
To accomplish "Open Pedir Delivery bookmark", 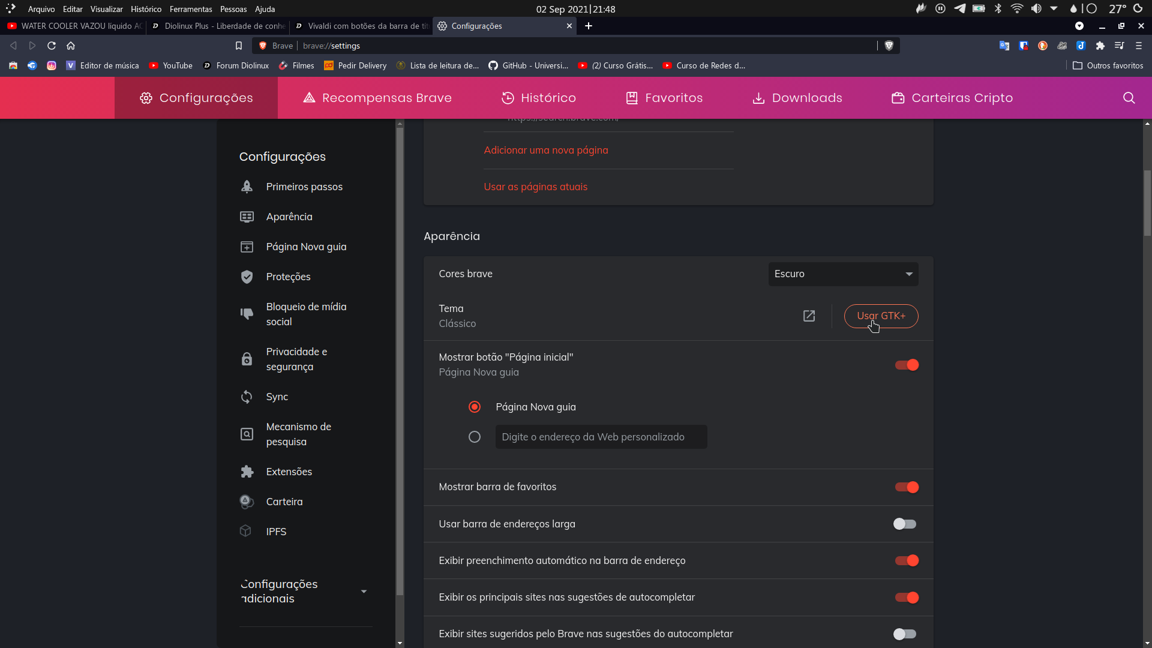I will 355,65.
